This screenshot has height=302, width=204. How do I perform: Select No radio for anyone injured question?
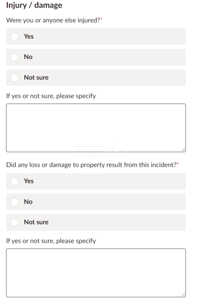coord(14,57)
